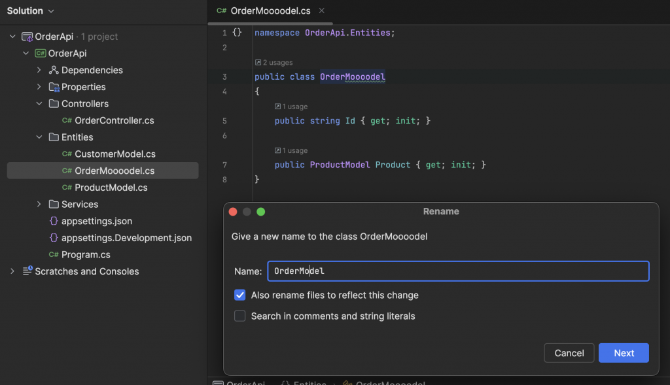The width and height of the screenshot is (670, 385).
Task: Click the namespace braces gutter icon
Action: pos(238,32)
